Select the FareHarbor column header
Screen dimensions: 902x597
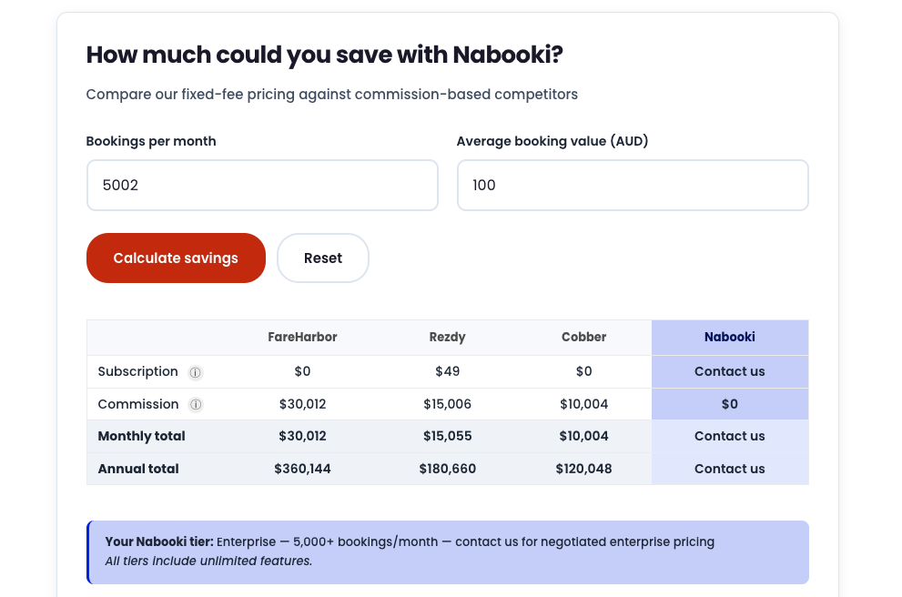(x=302, y=337)
